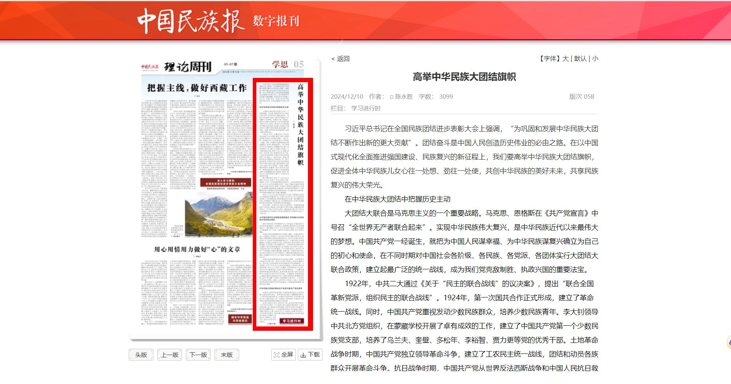This screenshot has height=384, width=731.
Task: Click the 学思 05 page label
Action: coord(288,65)
